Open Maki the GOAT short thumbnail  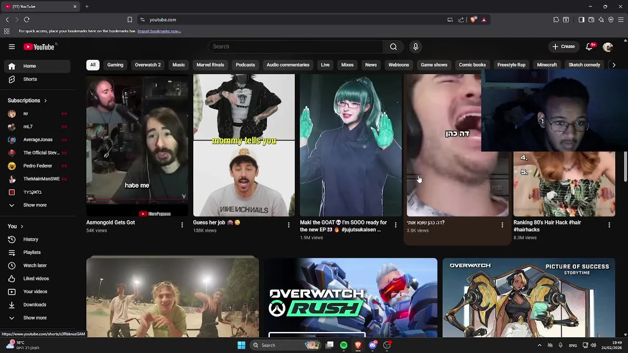[351, 146]
